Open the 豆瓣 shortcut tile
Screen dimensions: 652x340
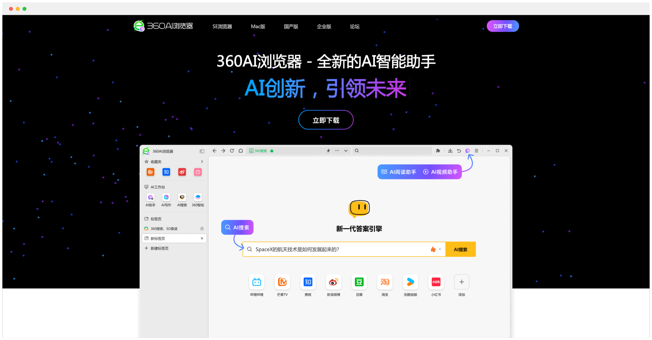(x=359, y=282)
